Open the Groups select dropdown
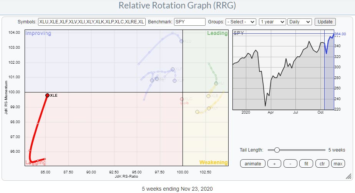 241,22
